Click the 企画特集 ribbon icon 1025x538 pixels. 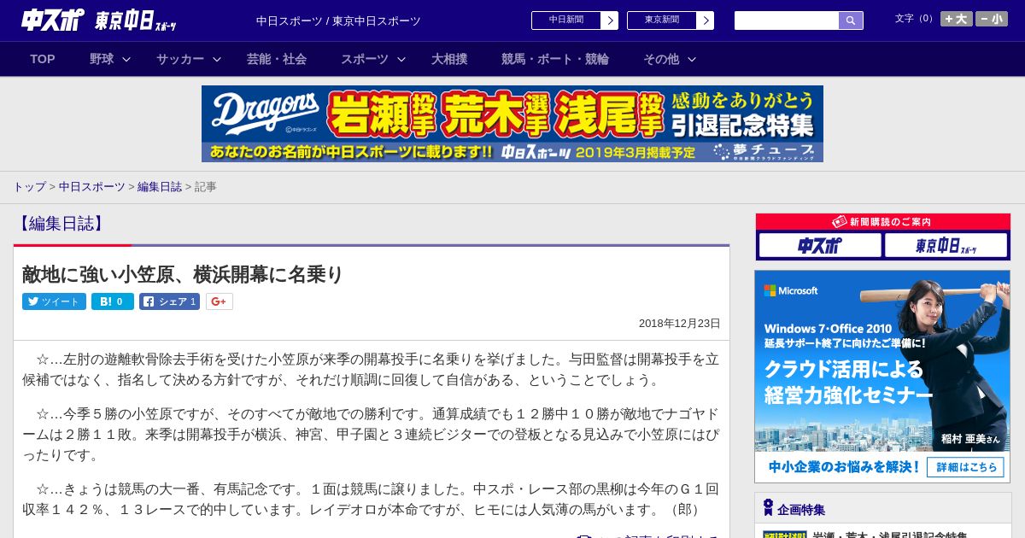tap(768, 508)
